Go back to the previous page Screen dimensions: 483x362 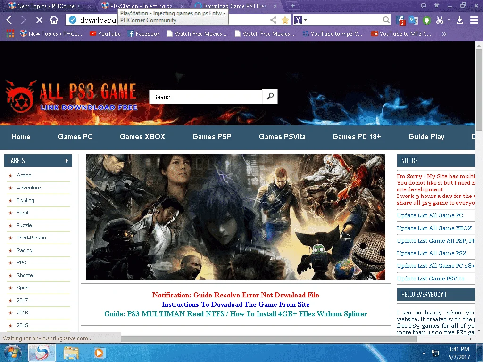tap(9, 20)
